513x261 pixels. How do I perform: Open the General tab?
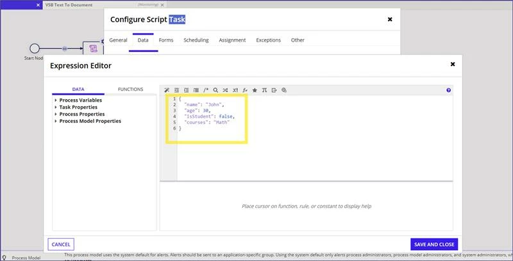118,40
